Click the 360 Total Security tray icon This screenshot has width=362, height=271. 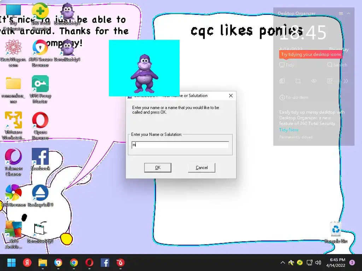300,263
